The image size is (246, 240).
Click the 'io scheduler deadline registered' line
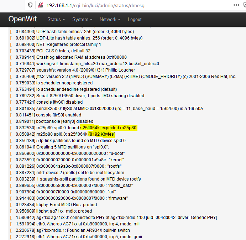click(x=64, y=89)
